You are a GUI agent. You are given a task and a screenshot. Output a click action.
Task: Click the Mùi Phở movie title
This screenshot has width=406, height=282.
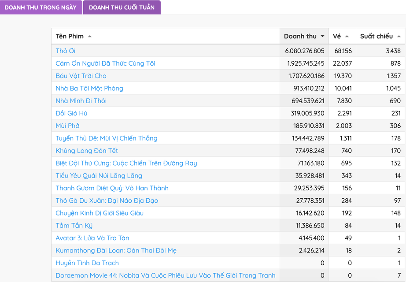coord(67,126)
